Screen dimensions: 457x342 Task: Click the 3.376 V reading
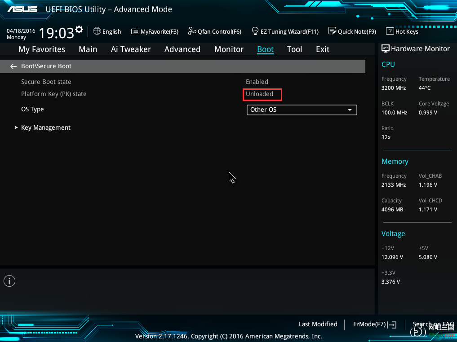click(x=390, y=282)
